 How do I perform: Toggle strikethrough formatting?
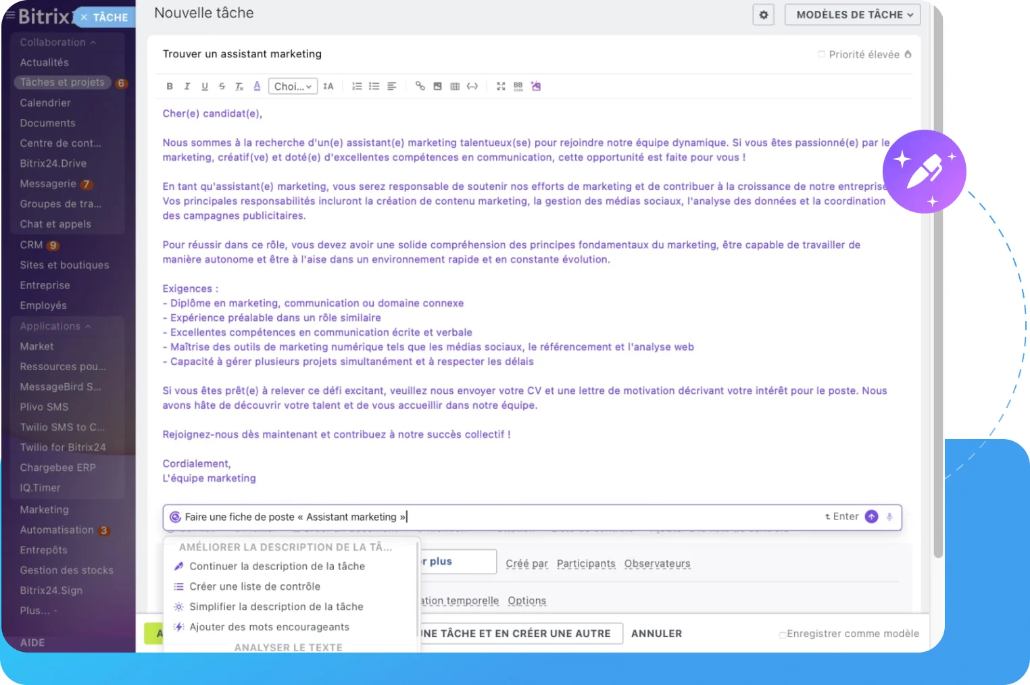click(x=222, y=86)
